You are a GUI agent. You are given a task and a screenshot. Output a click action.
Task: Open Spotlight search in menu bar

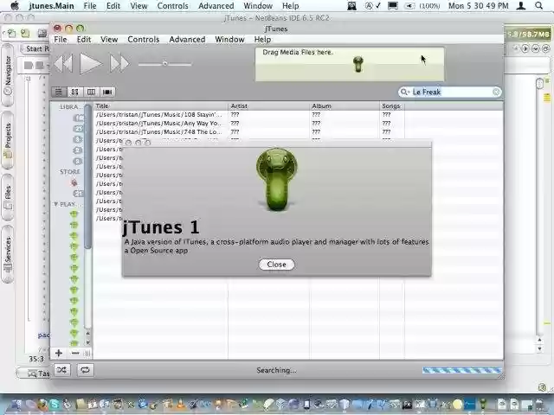click(538, 6)
